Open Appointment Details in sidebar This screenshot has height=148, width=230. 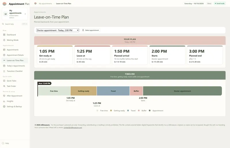pos(15,55)
